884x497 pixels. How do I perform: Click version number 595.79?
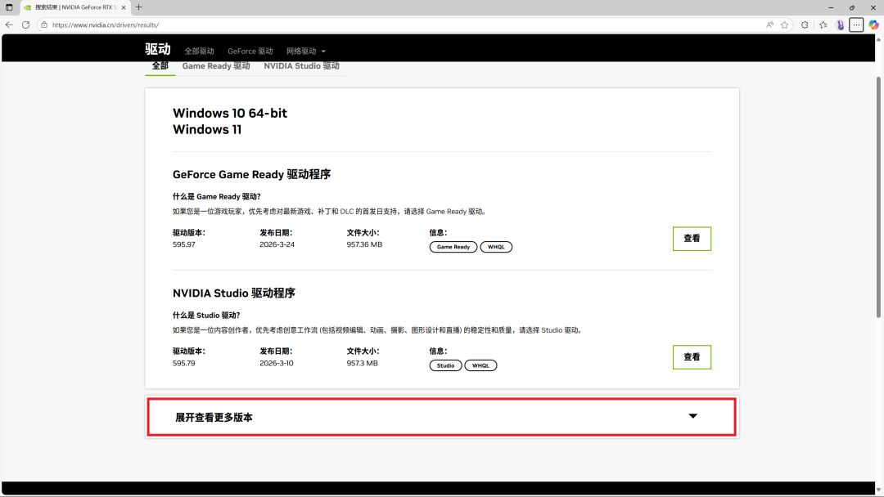184,364
